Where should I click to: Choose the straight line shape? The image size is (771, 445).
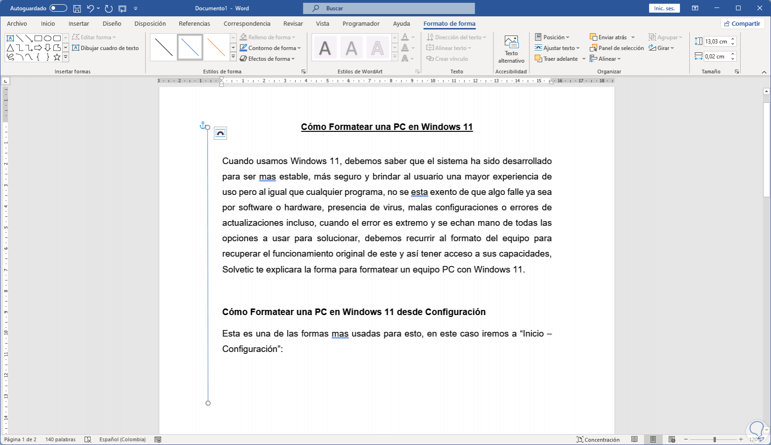coord(20,38)
